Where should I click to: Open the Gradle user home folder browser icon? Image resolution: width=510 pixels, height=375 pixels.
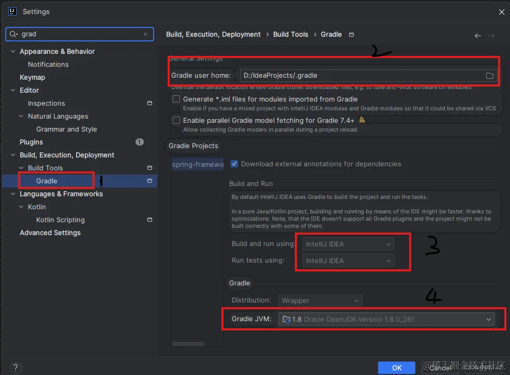(x=489, y=75)
